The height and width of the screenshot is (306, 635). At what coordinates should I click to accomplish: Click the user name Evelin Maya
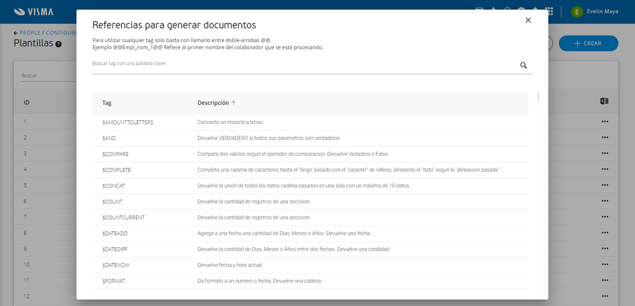pos(602,11)
